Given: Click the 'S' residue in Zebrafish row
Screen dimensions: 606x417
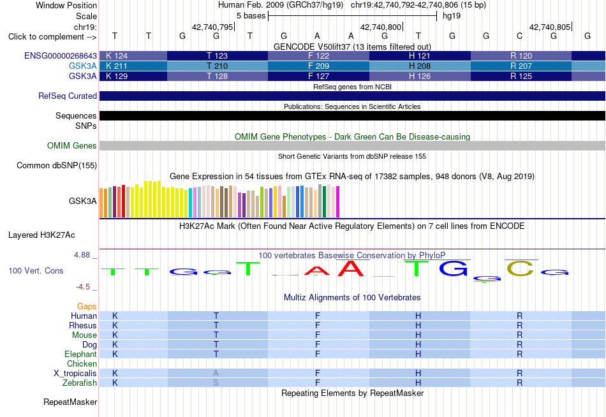Looking at the screenshot, I should point(216,383).
